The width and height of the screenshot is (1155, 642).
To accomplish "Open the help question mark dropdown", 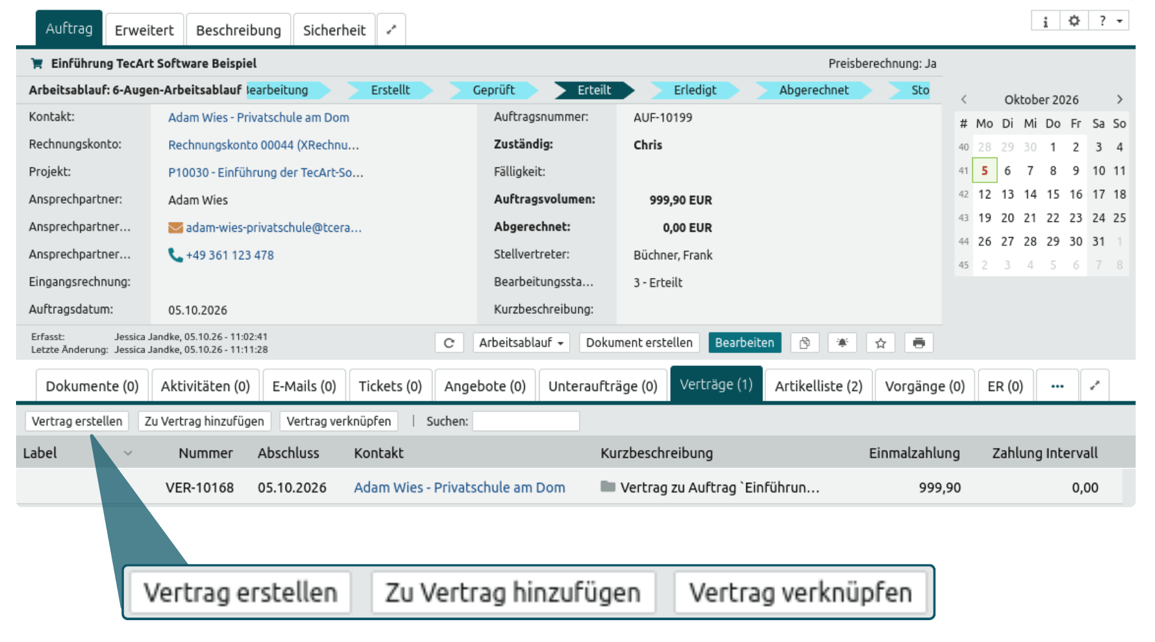I will (1108, 21).
